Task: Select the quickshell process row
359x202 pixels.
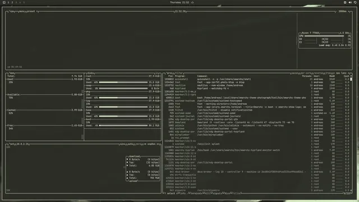Action: (x=256, y=79)
